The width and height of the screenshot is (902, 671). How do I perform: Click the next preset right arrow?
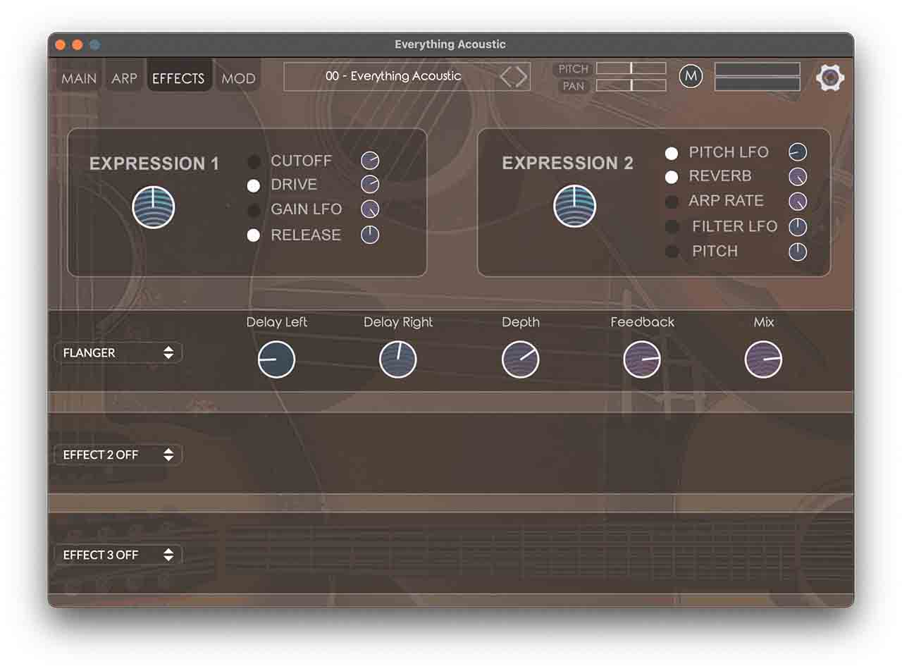(522, 77)
